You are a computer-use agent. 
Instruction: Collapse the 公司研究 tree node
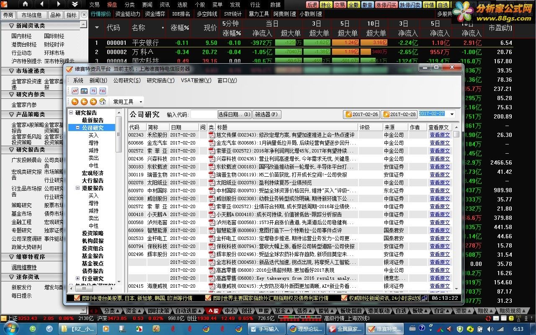(x=77, y=127)
